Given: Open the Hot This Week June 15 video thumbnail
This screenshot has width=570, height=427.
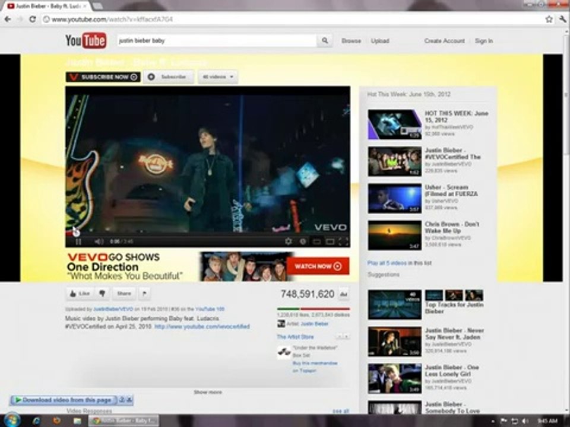Looking at the screenshot, I should [x=395, y=124].
